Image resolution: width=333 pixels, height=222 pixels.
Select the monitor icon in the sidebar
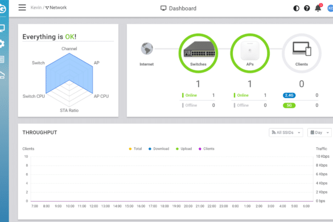click(x=2, y=28)
